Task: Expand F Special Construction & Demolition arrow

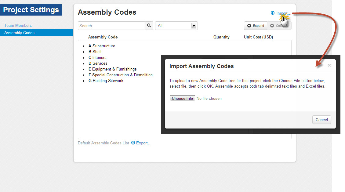Action: point(84,75)
